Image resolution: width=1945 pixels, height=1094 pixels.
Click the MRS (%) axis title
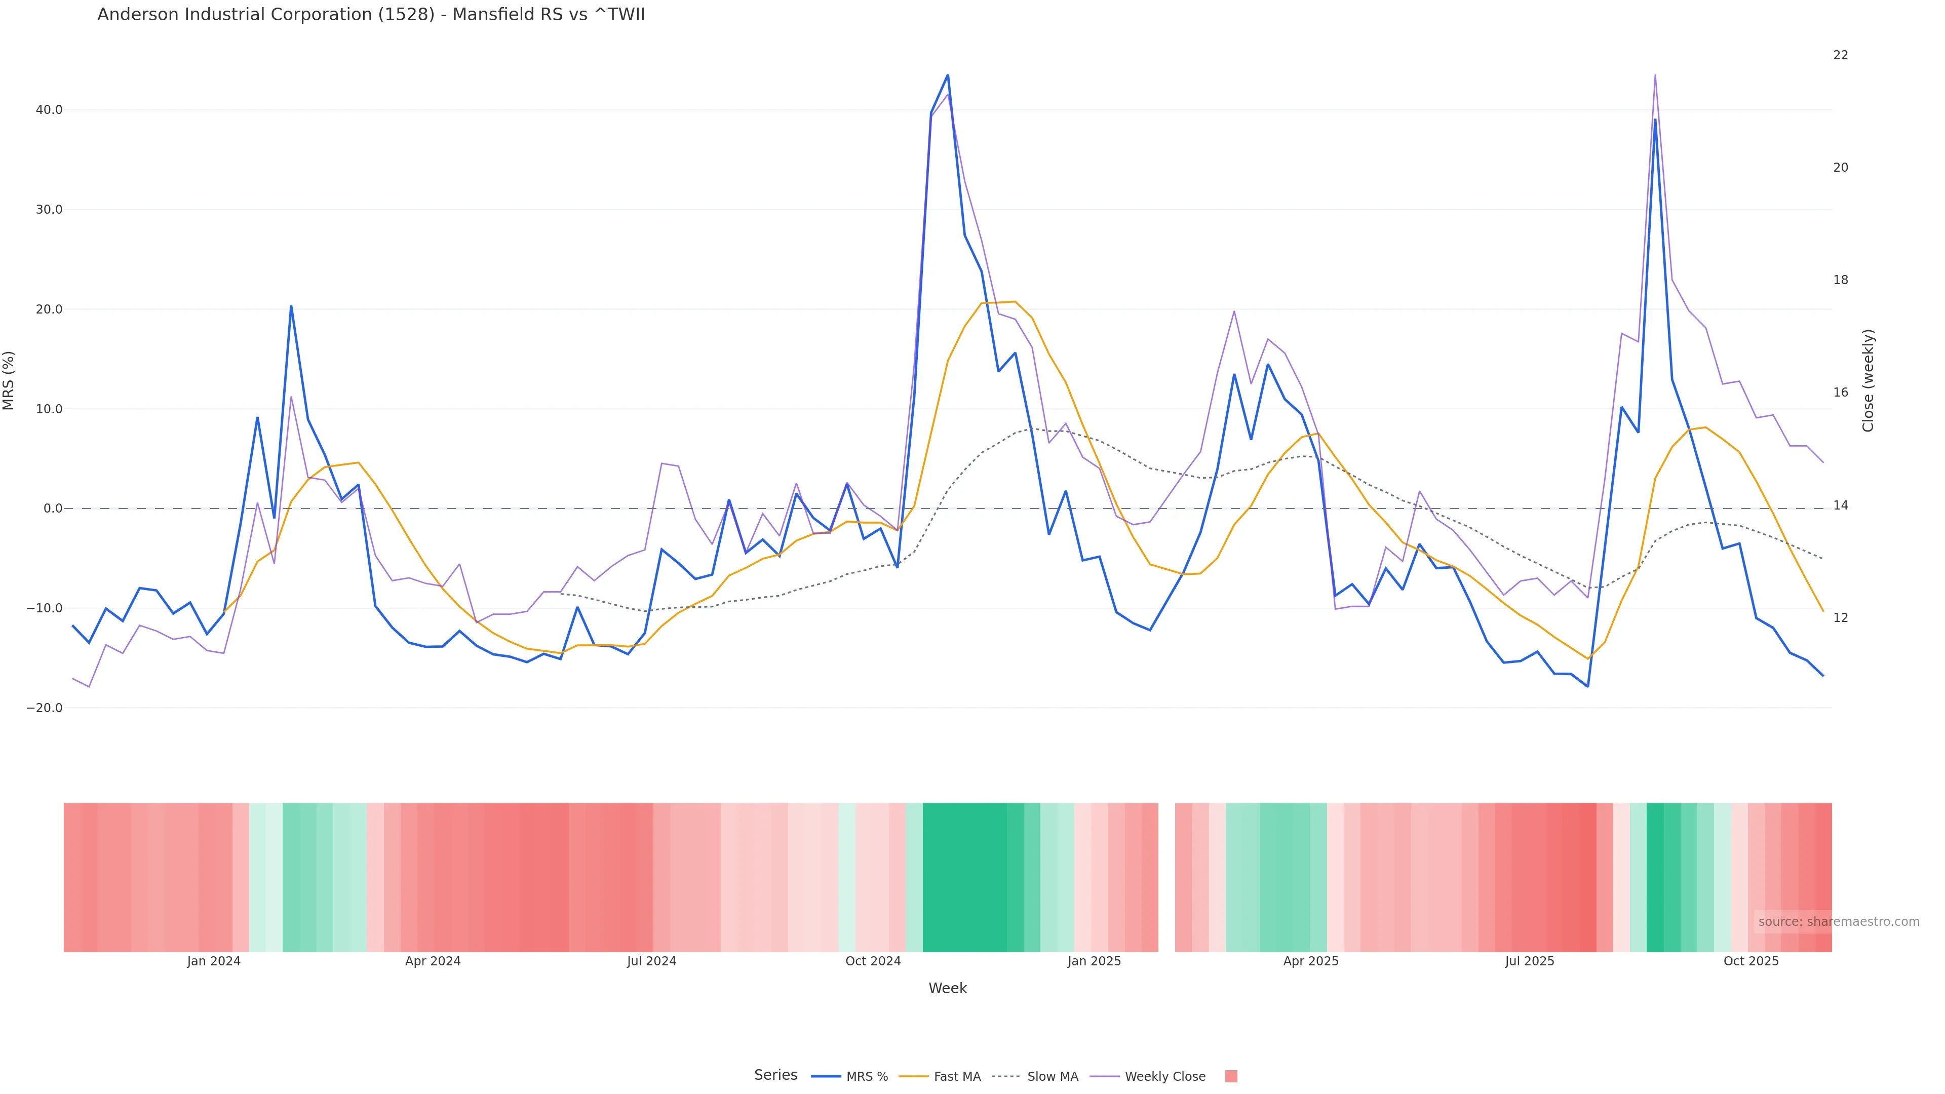[9, 380]
